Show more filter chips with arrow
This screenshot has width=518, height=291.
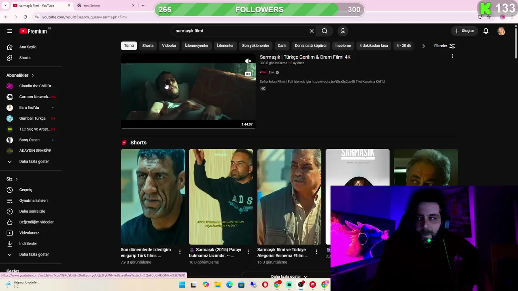(423, 46)
